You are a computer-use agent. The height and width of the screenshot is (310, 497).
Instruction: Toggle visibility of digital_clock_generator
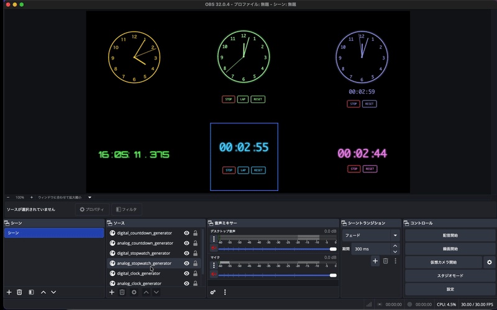(186, 273)
